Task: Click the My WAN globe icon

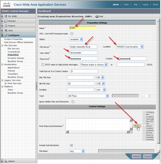Action: (6, 16)
